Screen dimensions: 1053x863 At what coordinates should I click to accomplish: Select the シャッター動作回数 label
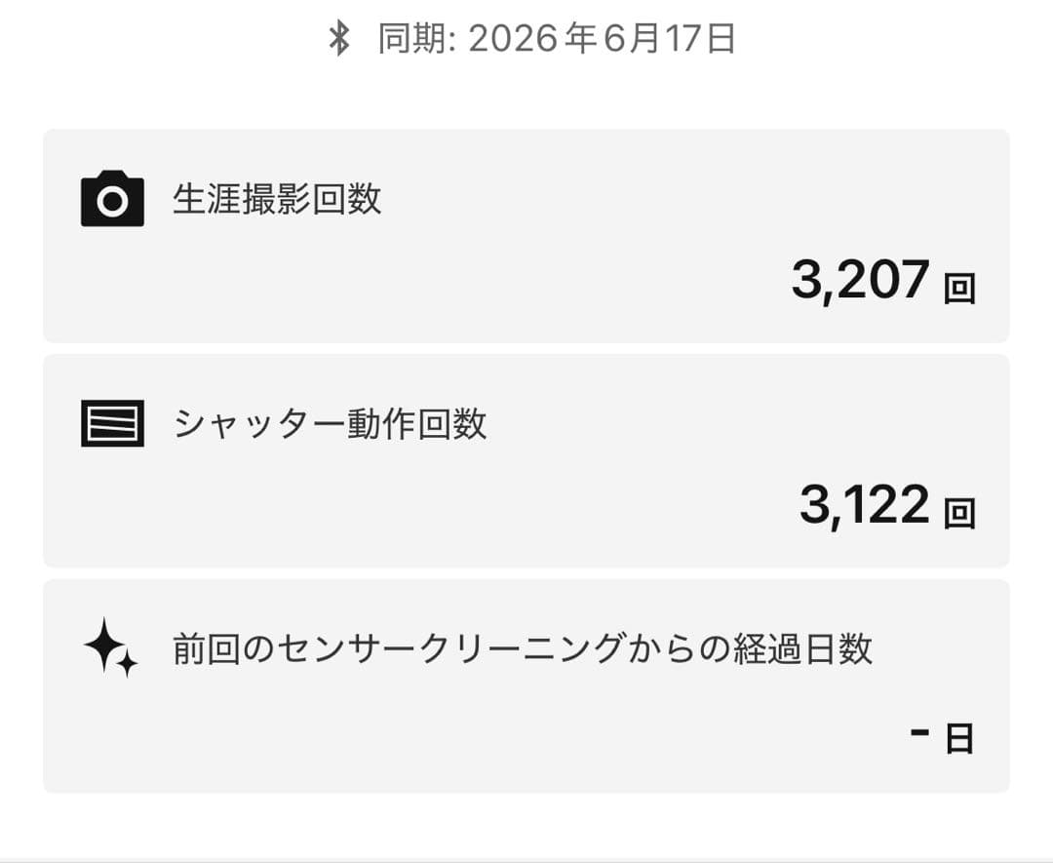tap(330, 424)
